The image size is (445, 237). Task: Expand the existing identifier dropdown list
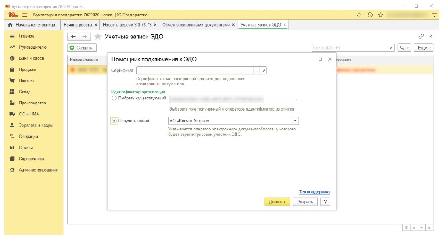pyautogui.click(x=296, y=99)
